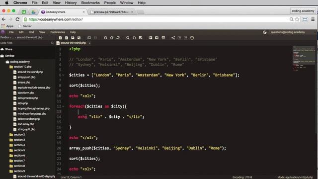Select the around-the-world.php editor tab
The height and width of the screenshot is (179, 318).
click(73, 43)
